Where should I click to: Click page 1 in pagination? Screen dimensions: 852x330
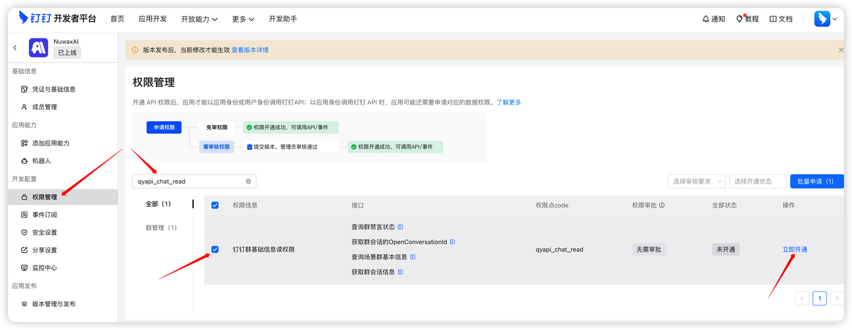point(819,298)
